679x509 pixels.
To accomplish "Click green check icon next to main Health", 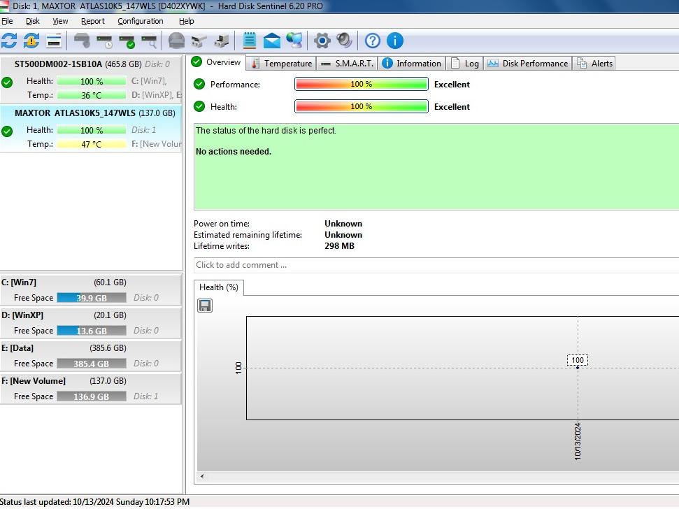I will pos(199,106).
